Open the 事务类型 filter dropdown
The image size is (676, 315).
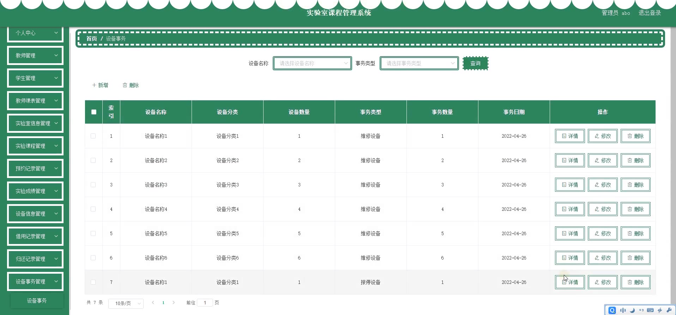click(419, 63)
